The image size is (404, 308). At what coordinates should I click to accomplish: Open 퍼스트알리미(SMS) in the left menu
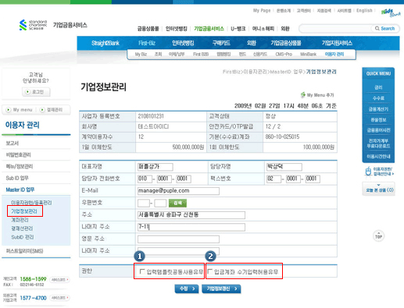tap(24, 251)
